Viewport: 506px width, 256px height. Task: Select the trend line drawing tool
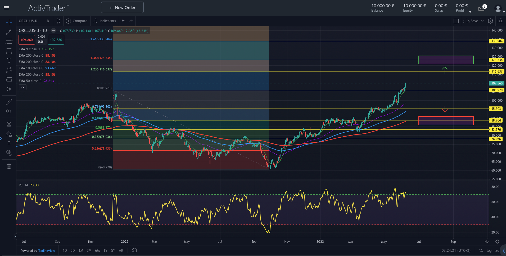tap(9, 32)
